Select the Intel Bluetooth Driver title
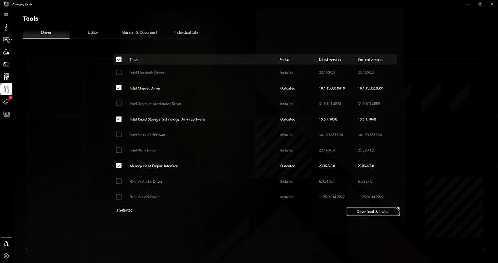The width and height of the screenshot is (498, 263). pos(146,73)
